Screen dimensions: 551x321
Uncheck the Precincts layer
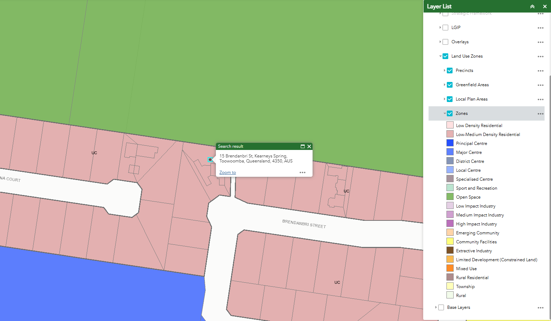(x=450, y=70)
